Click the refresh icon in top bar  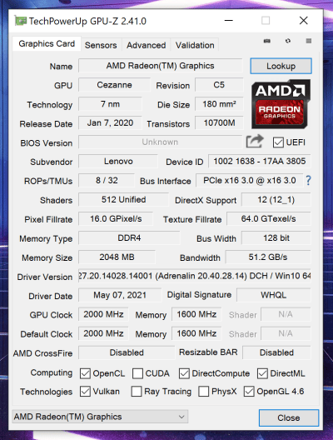coord(288,42)
